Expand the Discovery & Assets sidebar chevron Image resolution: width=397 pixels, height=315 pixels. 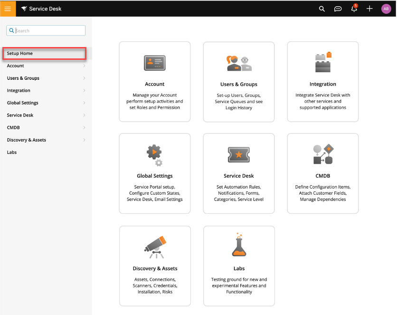tap(84, 140)
